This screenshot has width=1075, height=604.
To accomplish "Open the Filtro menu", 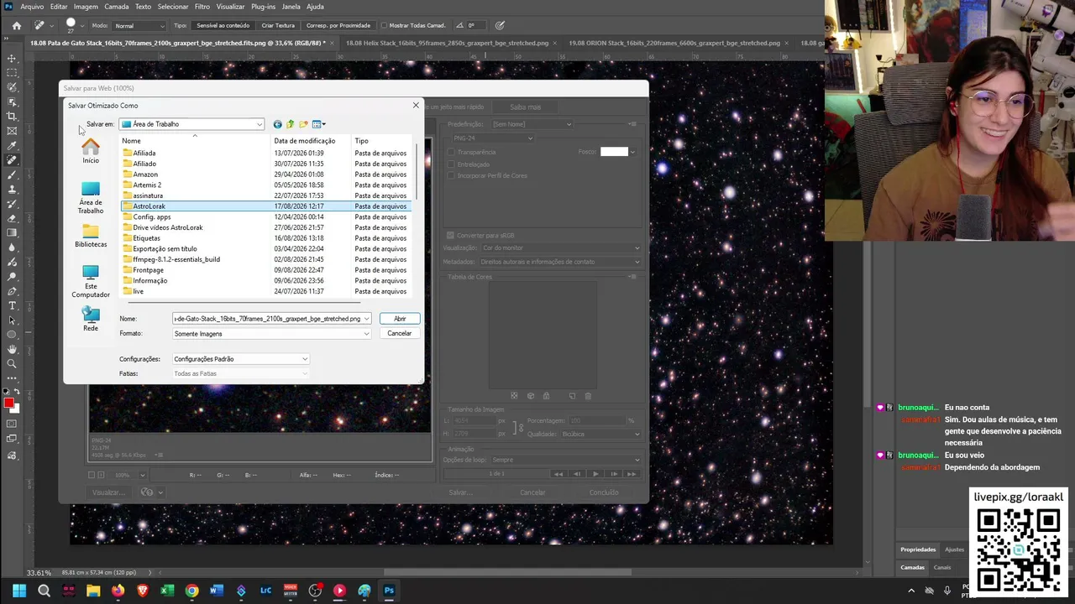I will click(202, 7).
